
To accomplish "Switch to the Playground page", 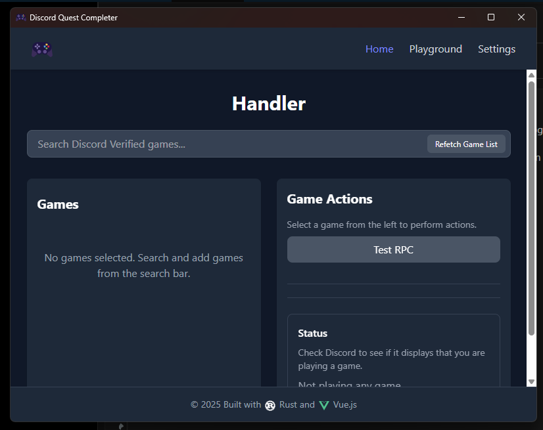I will coord(436,49).
